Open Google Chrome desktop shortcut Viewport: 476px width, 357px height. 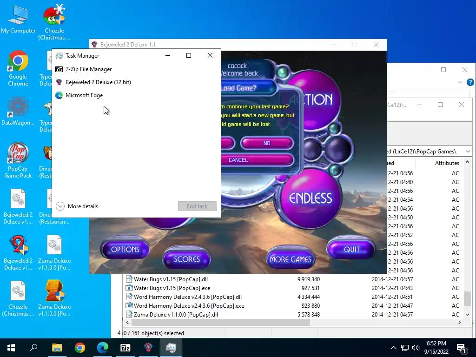[18, 68]
